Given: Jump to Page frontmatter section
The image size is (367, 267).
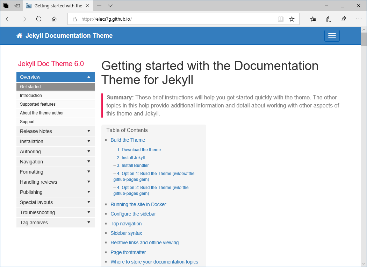Looking at the screenshot, I should 128,252.
